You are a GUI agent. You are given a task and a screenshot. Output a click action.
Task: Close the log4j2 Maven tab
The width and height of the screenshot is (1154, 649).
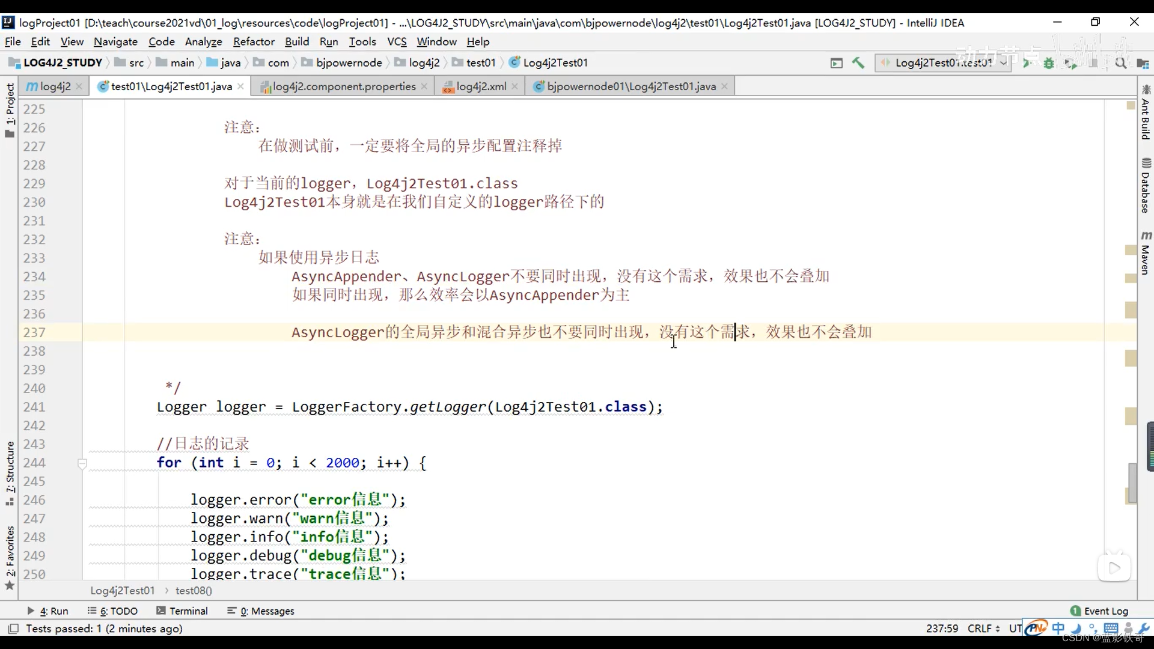coord(79,86)
